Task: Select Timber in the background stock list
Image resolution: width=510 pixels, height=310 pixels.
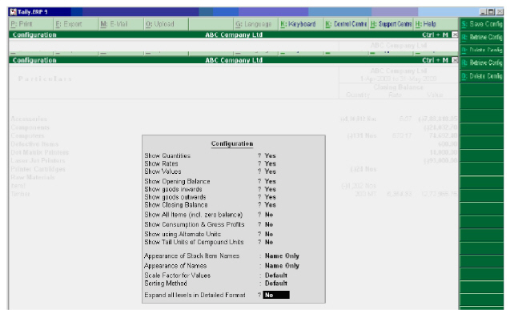Action: [x=20, y=194]
